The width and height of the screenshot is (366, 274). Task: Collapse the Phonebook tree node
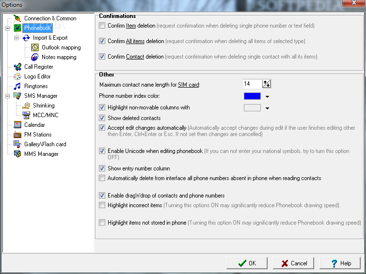point(7,28)
